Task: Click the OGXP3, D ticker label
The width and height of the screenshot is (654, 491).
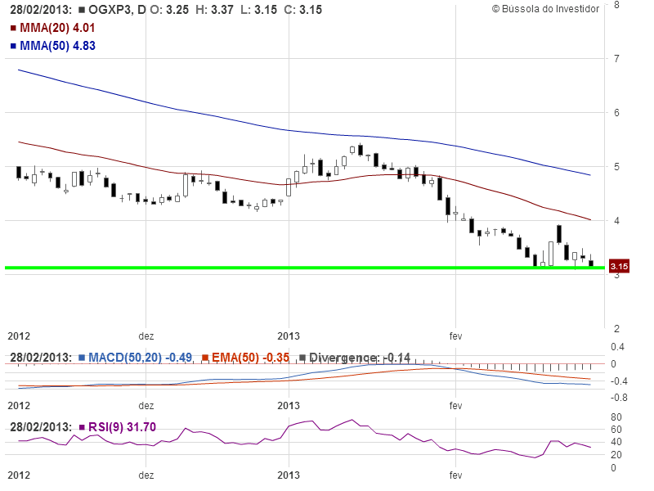Action: point(117,10)
